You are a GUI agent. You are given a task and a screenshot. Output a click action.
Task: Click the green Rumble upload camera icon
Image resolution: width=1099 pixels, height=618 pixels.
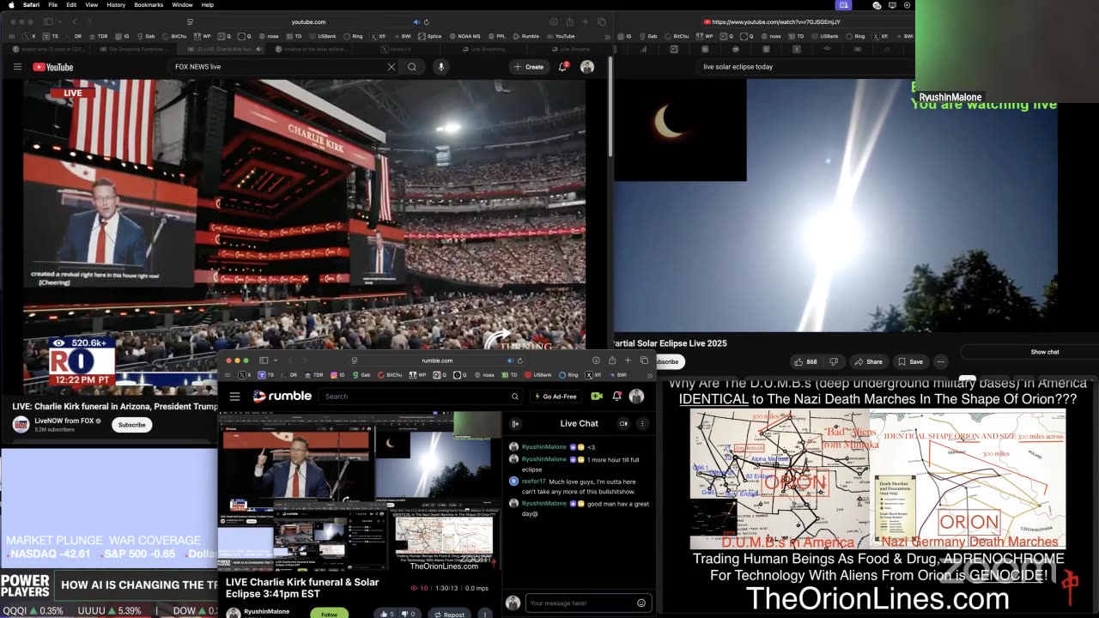(x=597, y=397)
